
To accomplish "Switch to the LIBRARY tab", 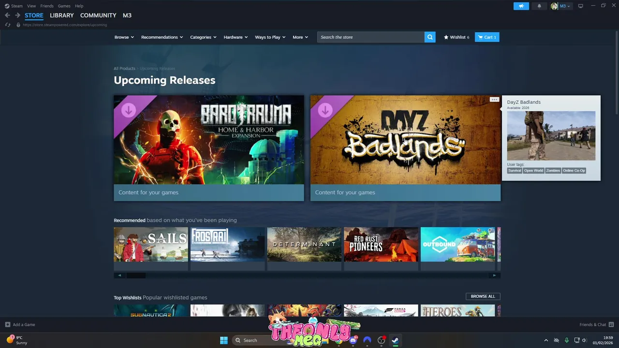I will tap(62, 15).
